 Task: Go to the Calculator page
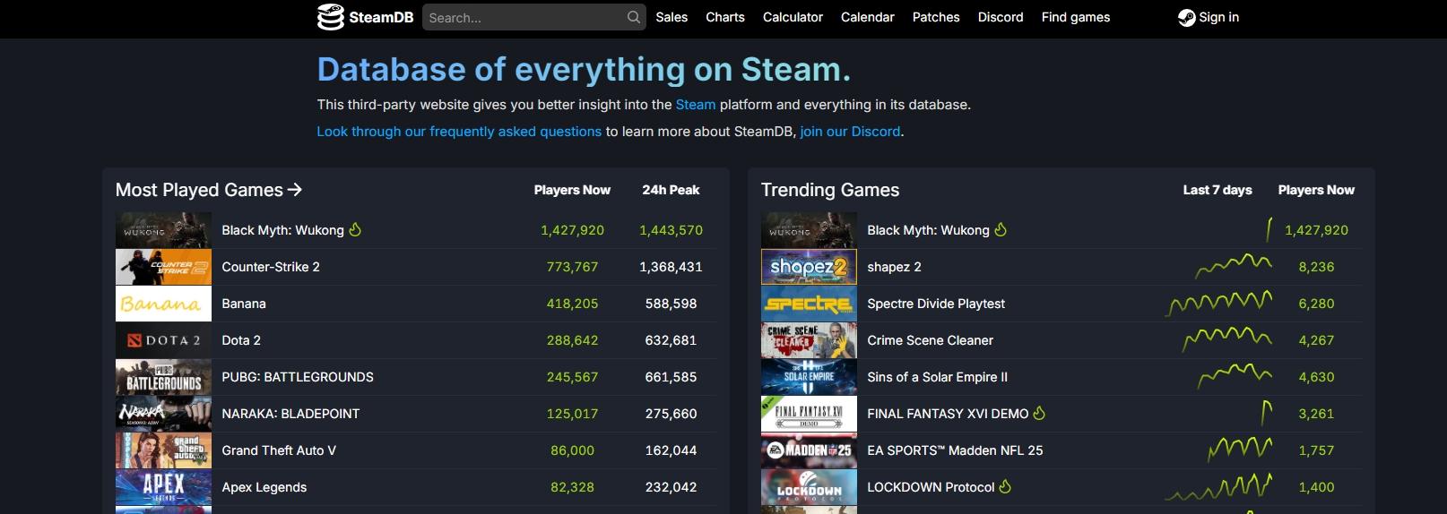[793, 17]
